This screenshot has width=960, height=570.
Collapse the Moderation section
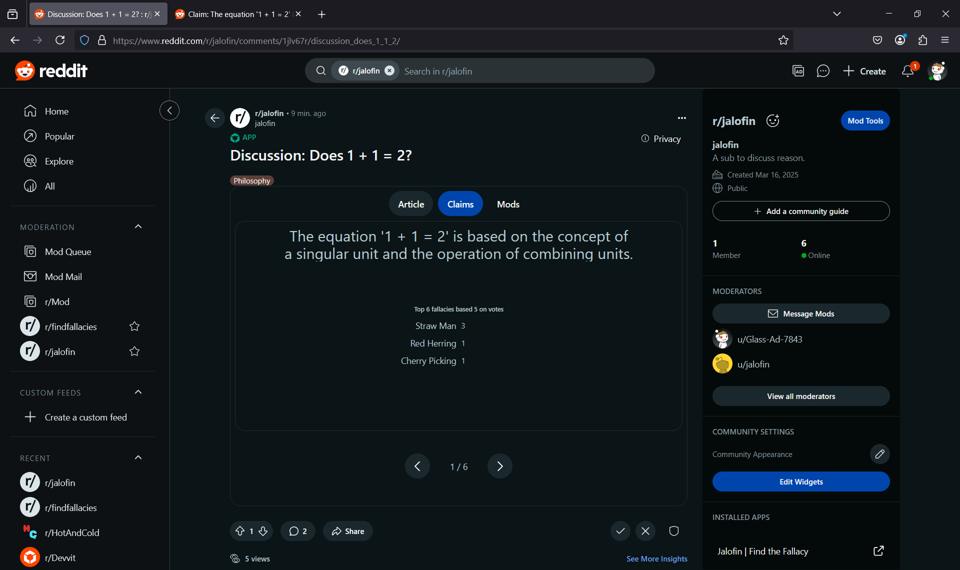point(138,227)
